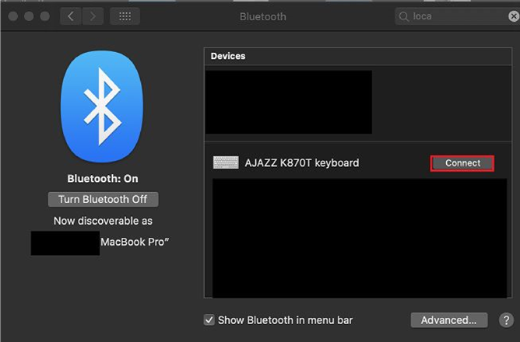Minimize the Bluetooth preferences window
Viewport: 520px width, 342px height.
[29, 16]
